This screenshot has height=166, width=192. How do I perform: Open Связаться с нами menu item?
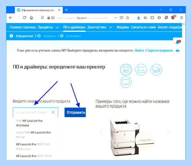coord(143,27)
